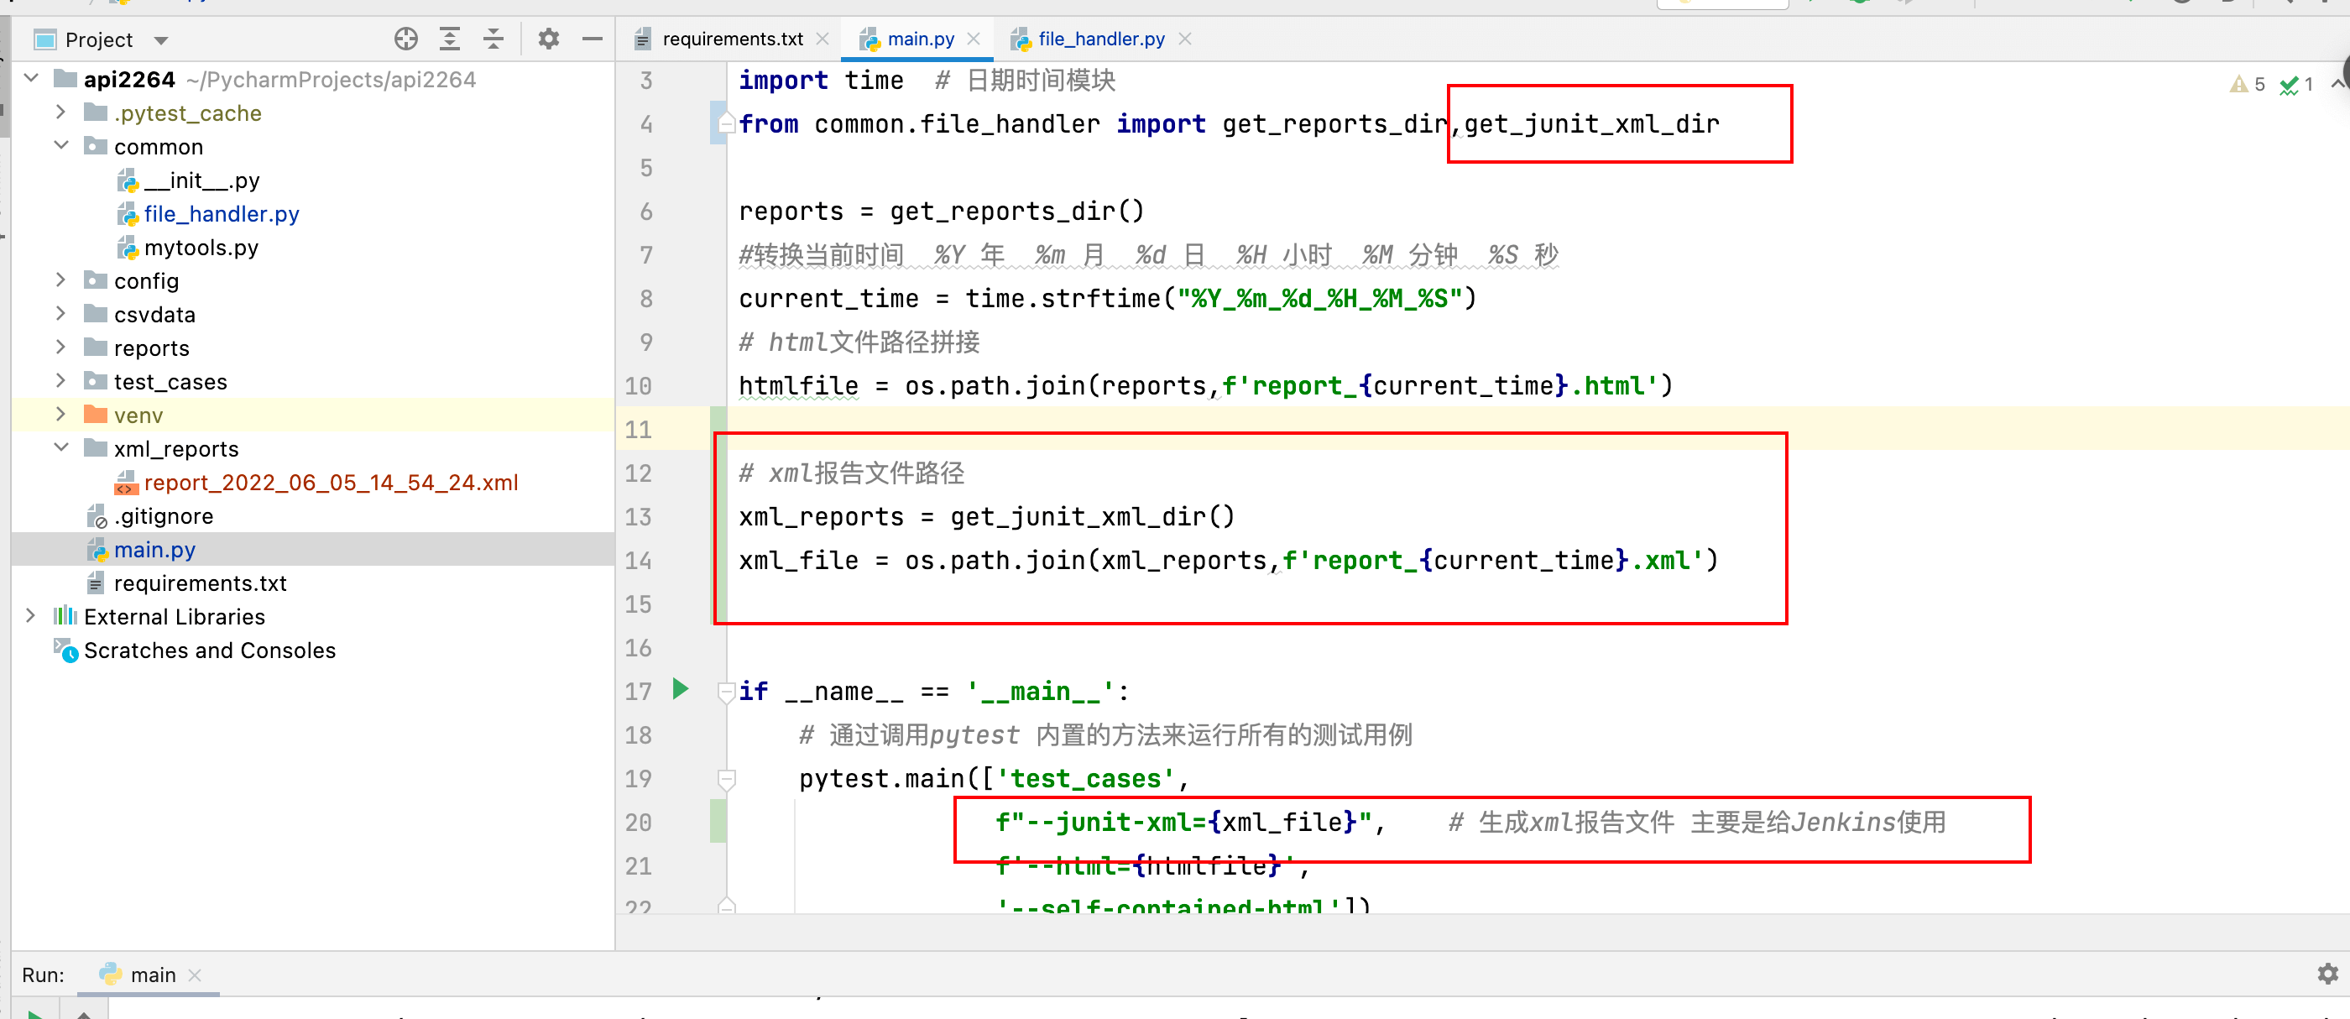The width and height of the screenshot is (2350, 1019).
Task: Click 'get_junit_xml_dir' in import line 4
Action: (1592, 124)
